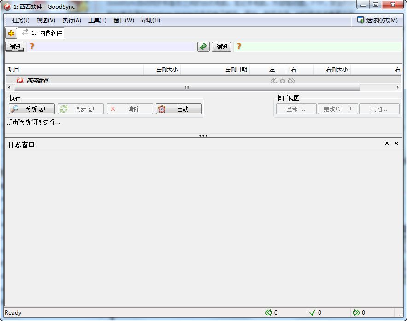
Task: Click the 同步(S) button
Action: click(x=80, y=108)
